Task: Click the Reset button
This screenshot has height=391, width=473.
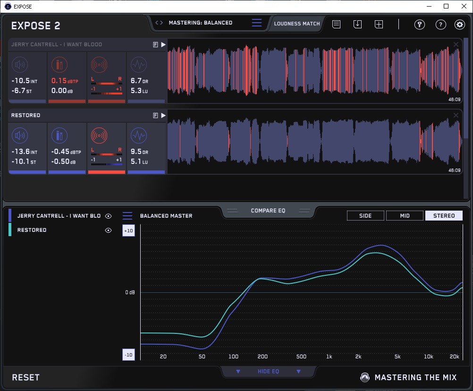Action: click(x=26, y=377)
